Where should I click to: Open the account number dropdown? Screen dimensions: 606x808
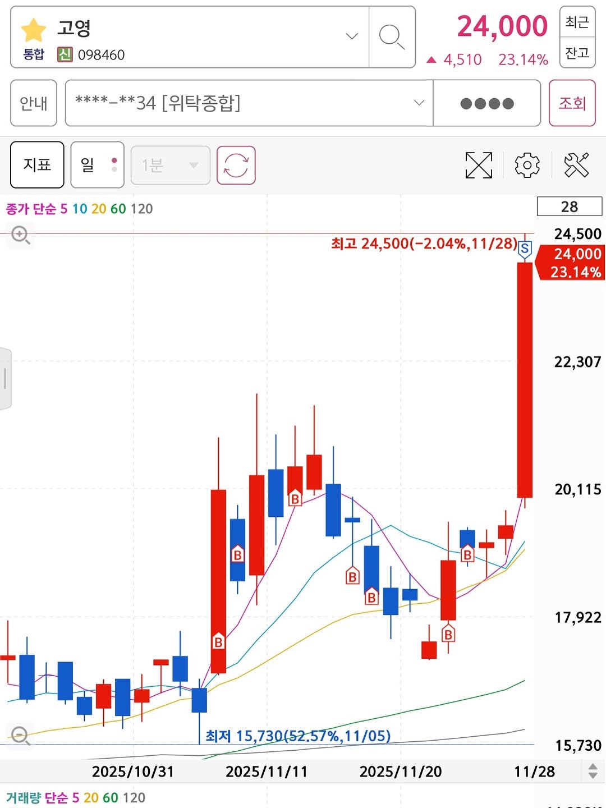click(419, 103)
